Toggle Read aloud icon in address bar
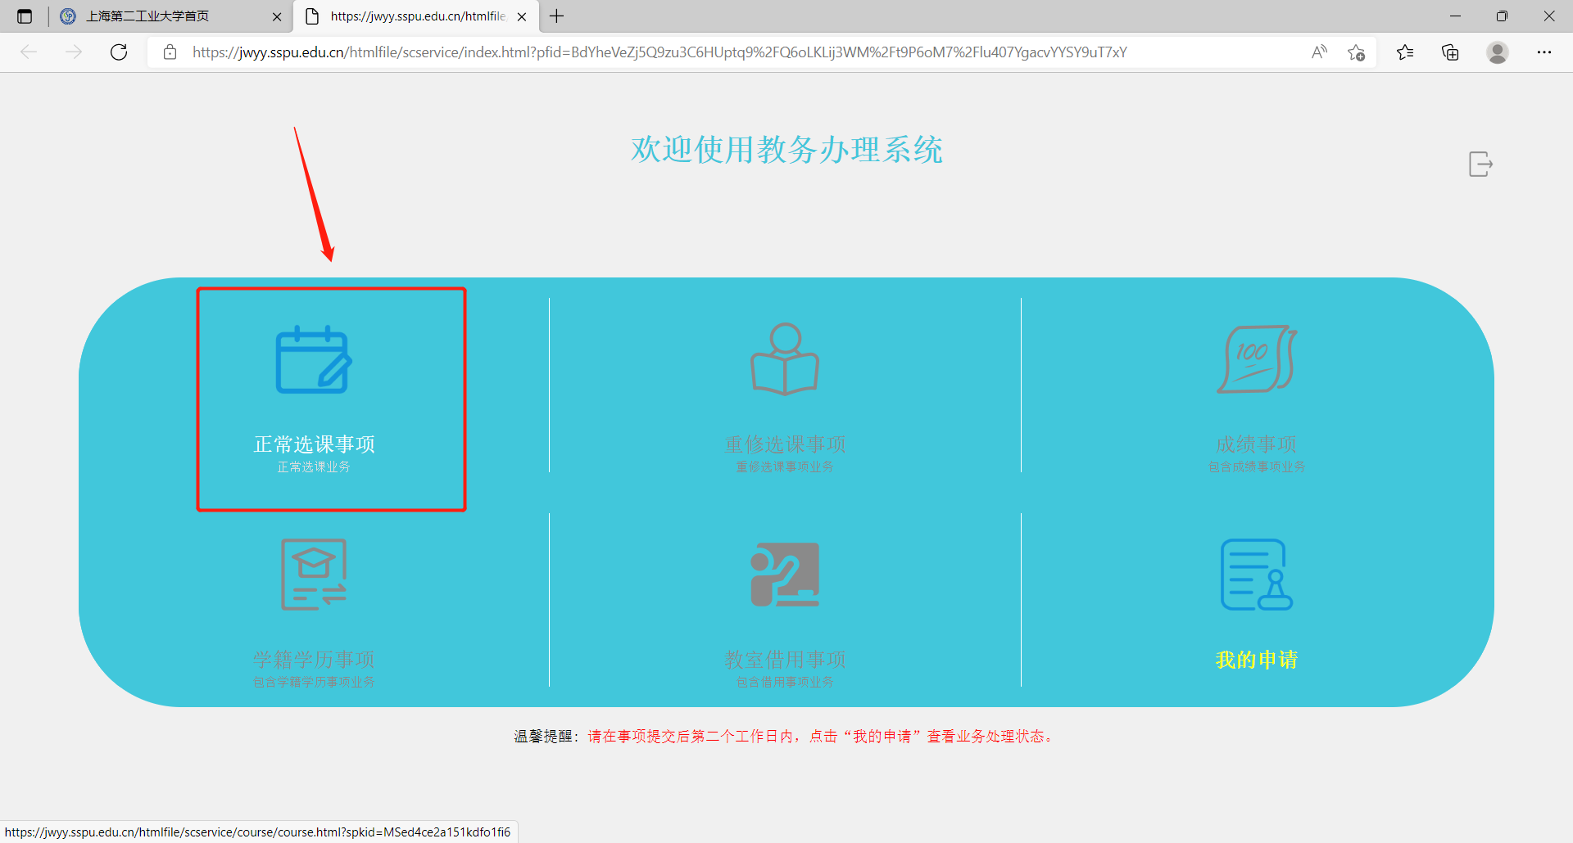Image resolution: width=1573 pixels, height=843 pixels. coord(1318,52)
